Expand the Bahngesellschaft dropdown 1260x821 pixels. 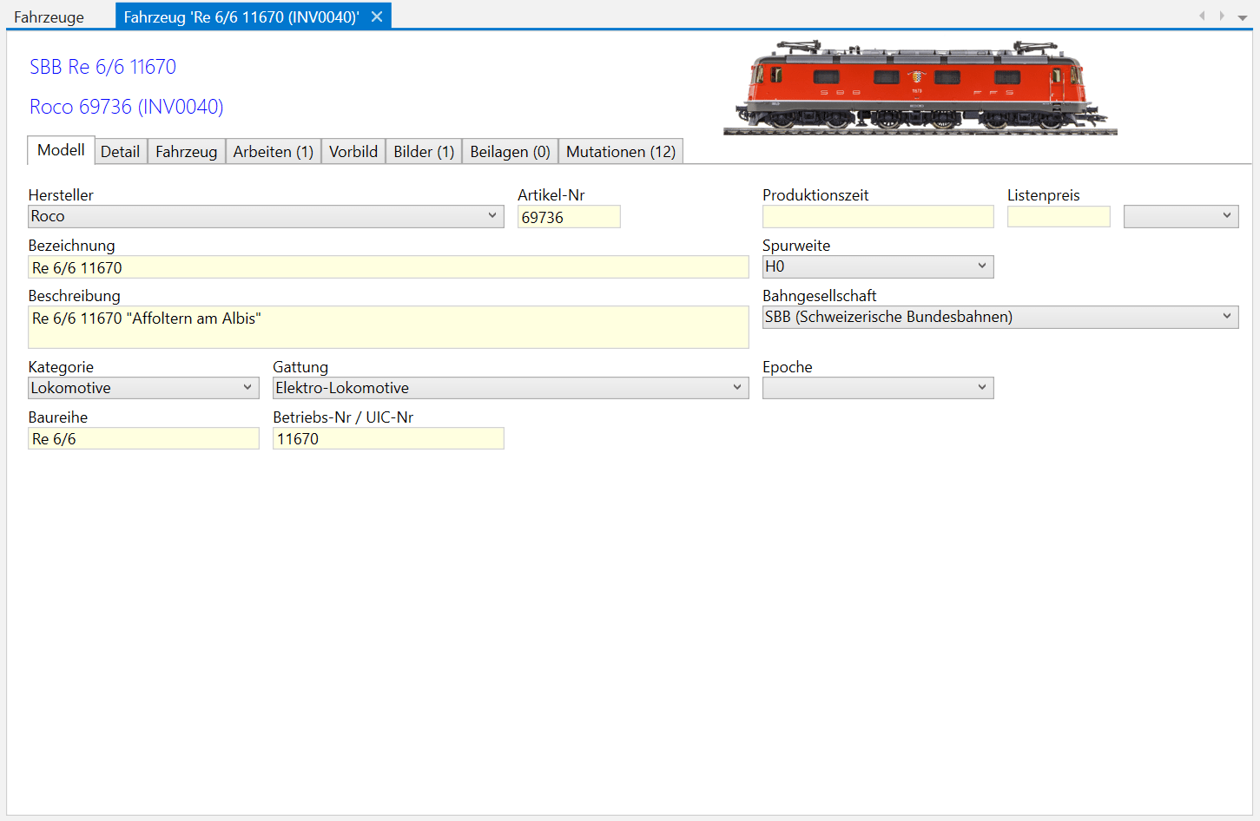pos(999,317)
